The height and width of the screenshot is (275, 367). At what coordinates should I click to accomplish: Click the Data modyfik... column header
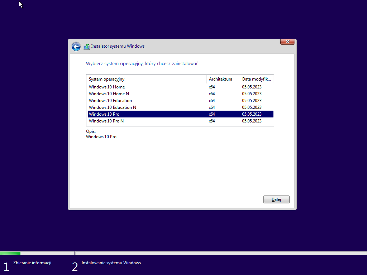(257, 79)
